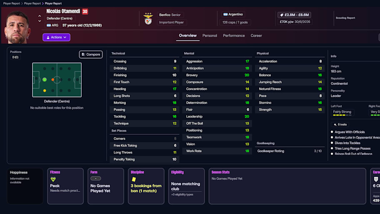Click the green position dot on pitch
The image size is (380, 214).
pyautogui.click(x=45, y=80)
